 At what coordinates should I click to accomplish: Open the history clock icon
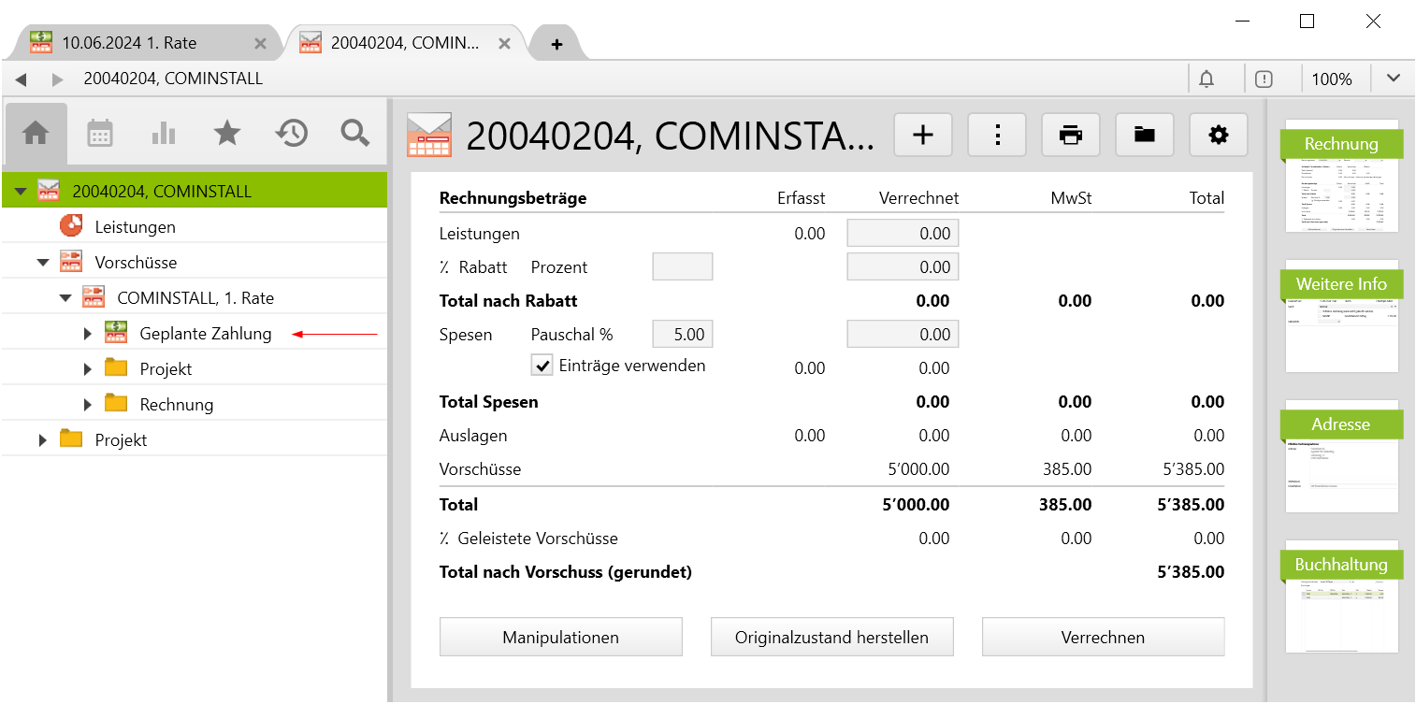[x=291, y=134]
